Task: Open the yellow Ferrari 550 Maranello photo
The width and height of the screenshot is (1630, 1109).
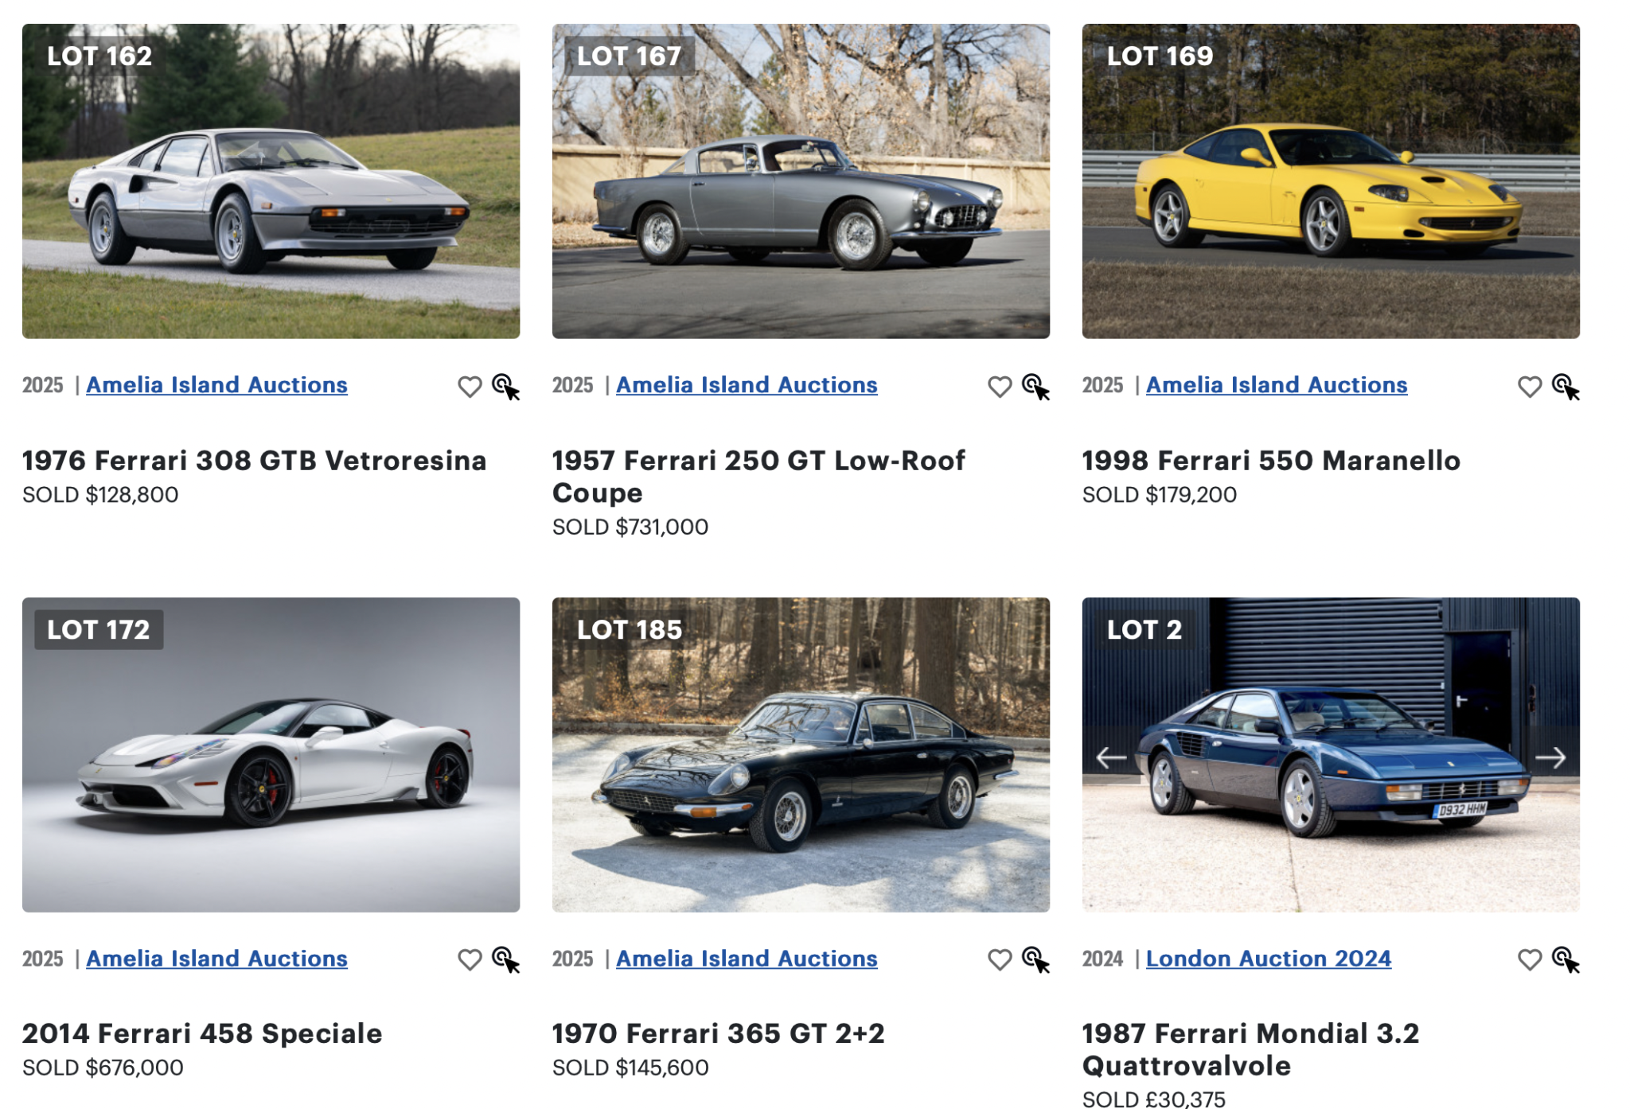Action: [1331, 181]
